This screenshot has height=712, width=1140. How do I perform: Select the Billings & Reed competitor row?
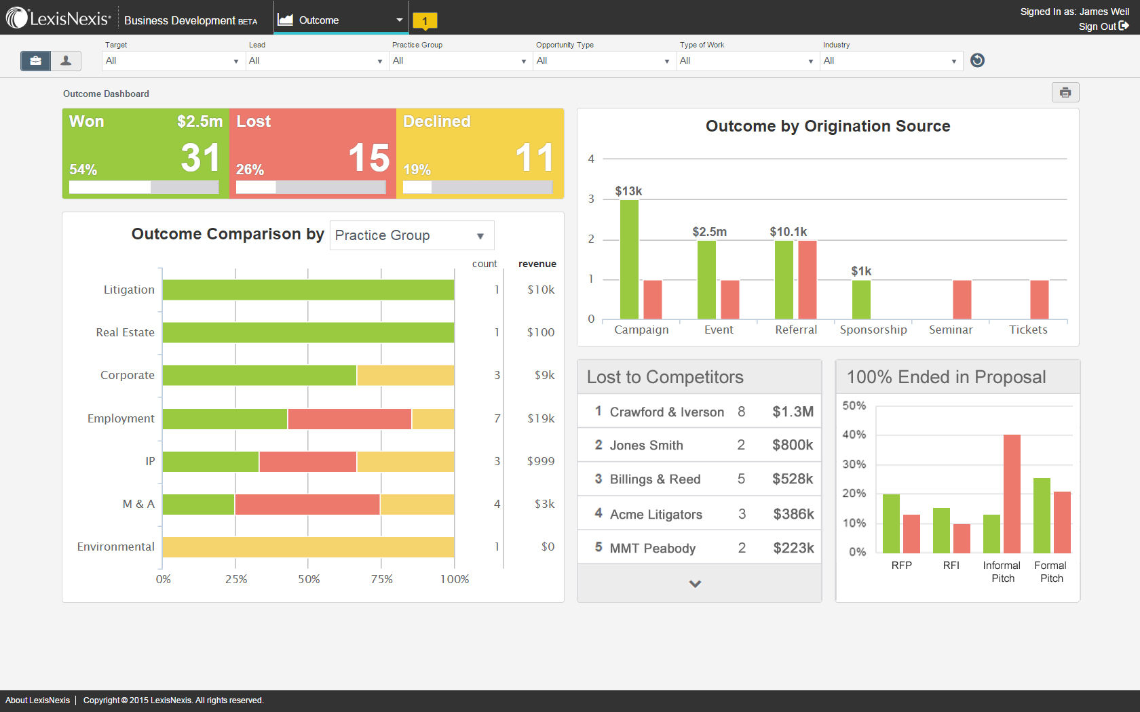pyautogui.click(x=699, y=479)
